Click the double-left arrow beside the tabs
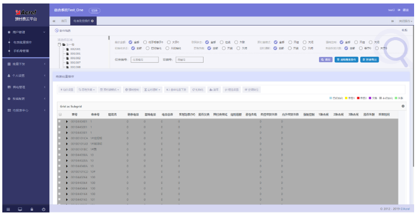This screenshot has width=417, height=213. coord(54,21)
